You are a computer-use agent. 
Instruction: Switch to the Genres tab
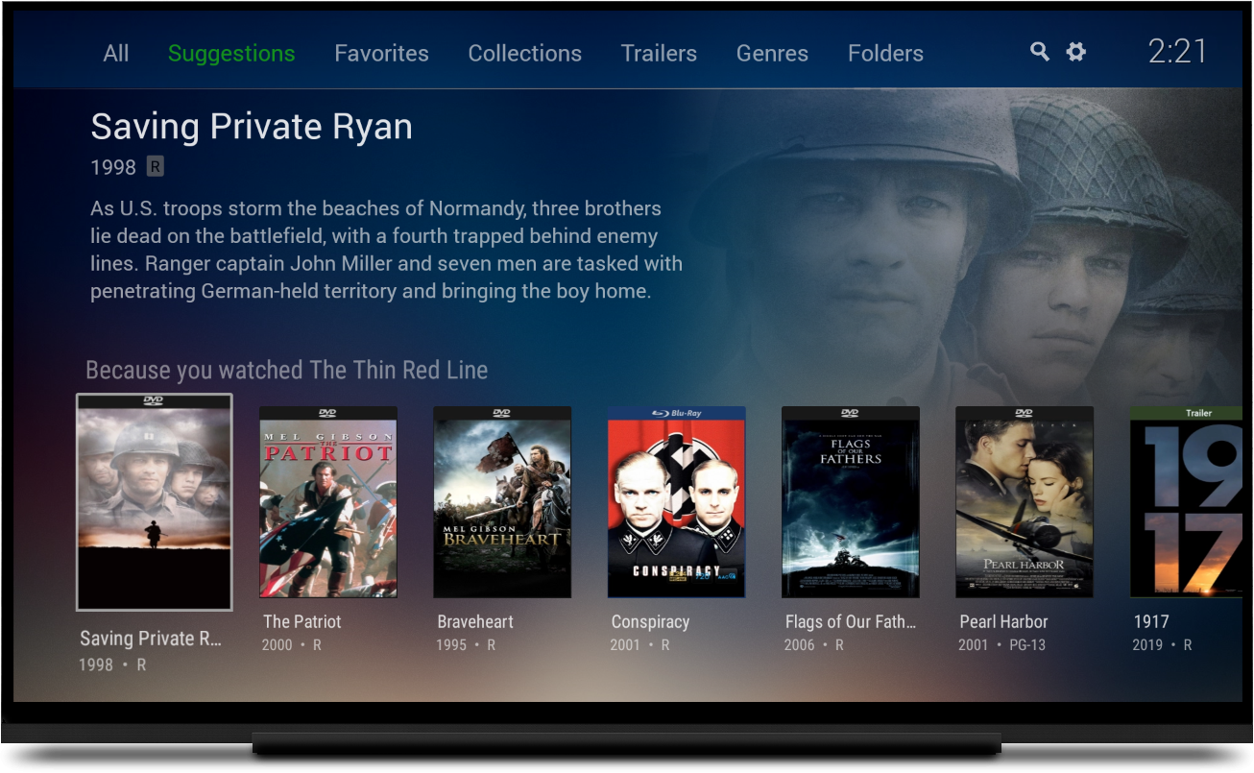point(772,54)
